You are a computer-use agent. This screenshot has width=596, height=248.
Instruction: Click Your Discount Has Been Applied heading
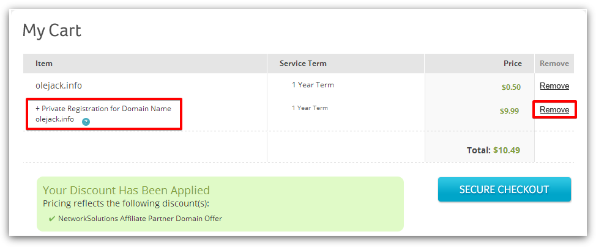pyautogui.click(x=126, y=190)
